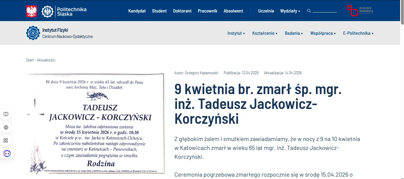Open the Absolwent menu item
This screenshot has height=179, width=404.
(x=233, y=11)
